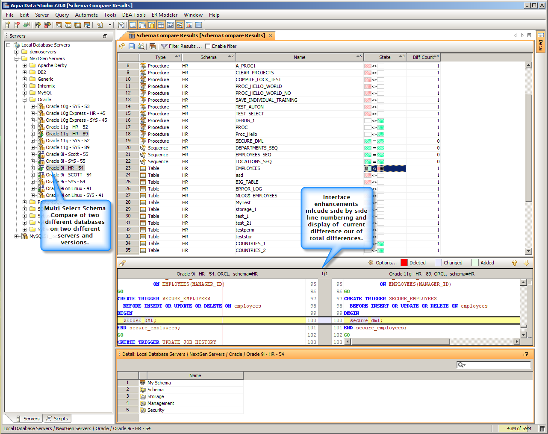Click the first server icon in the main toolbar

click(8, 25)
